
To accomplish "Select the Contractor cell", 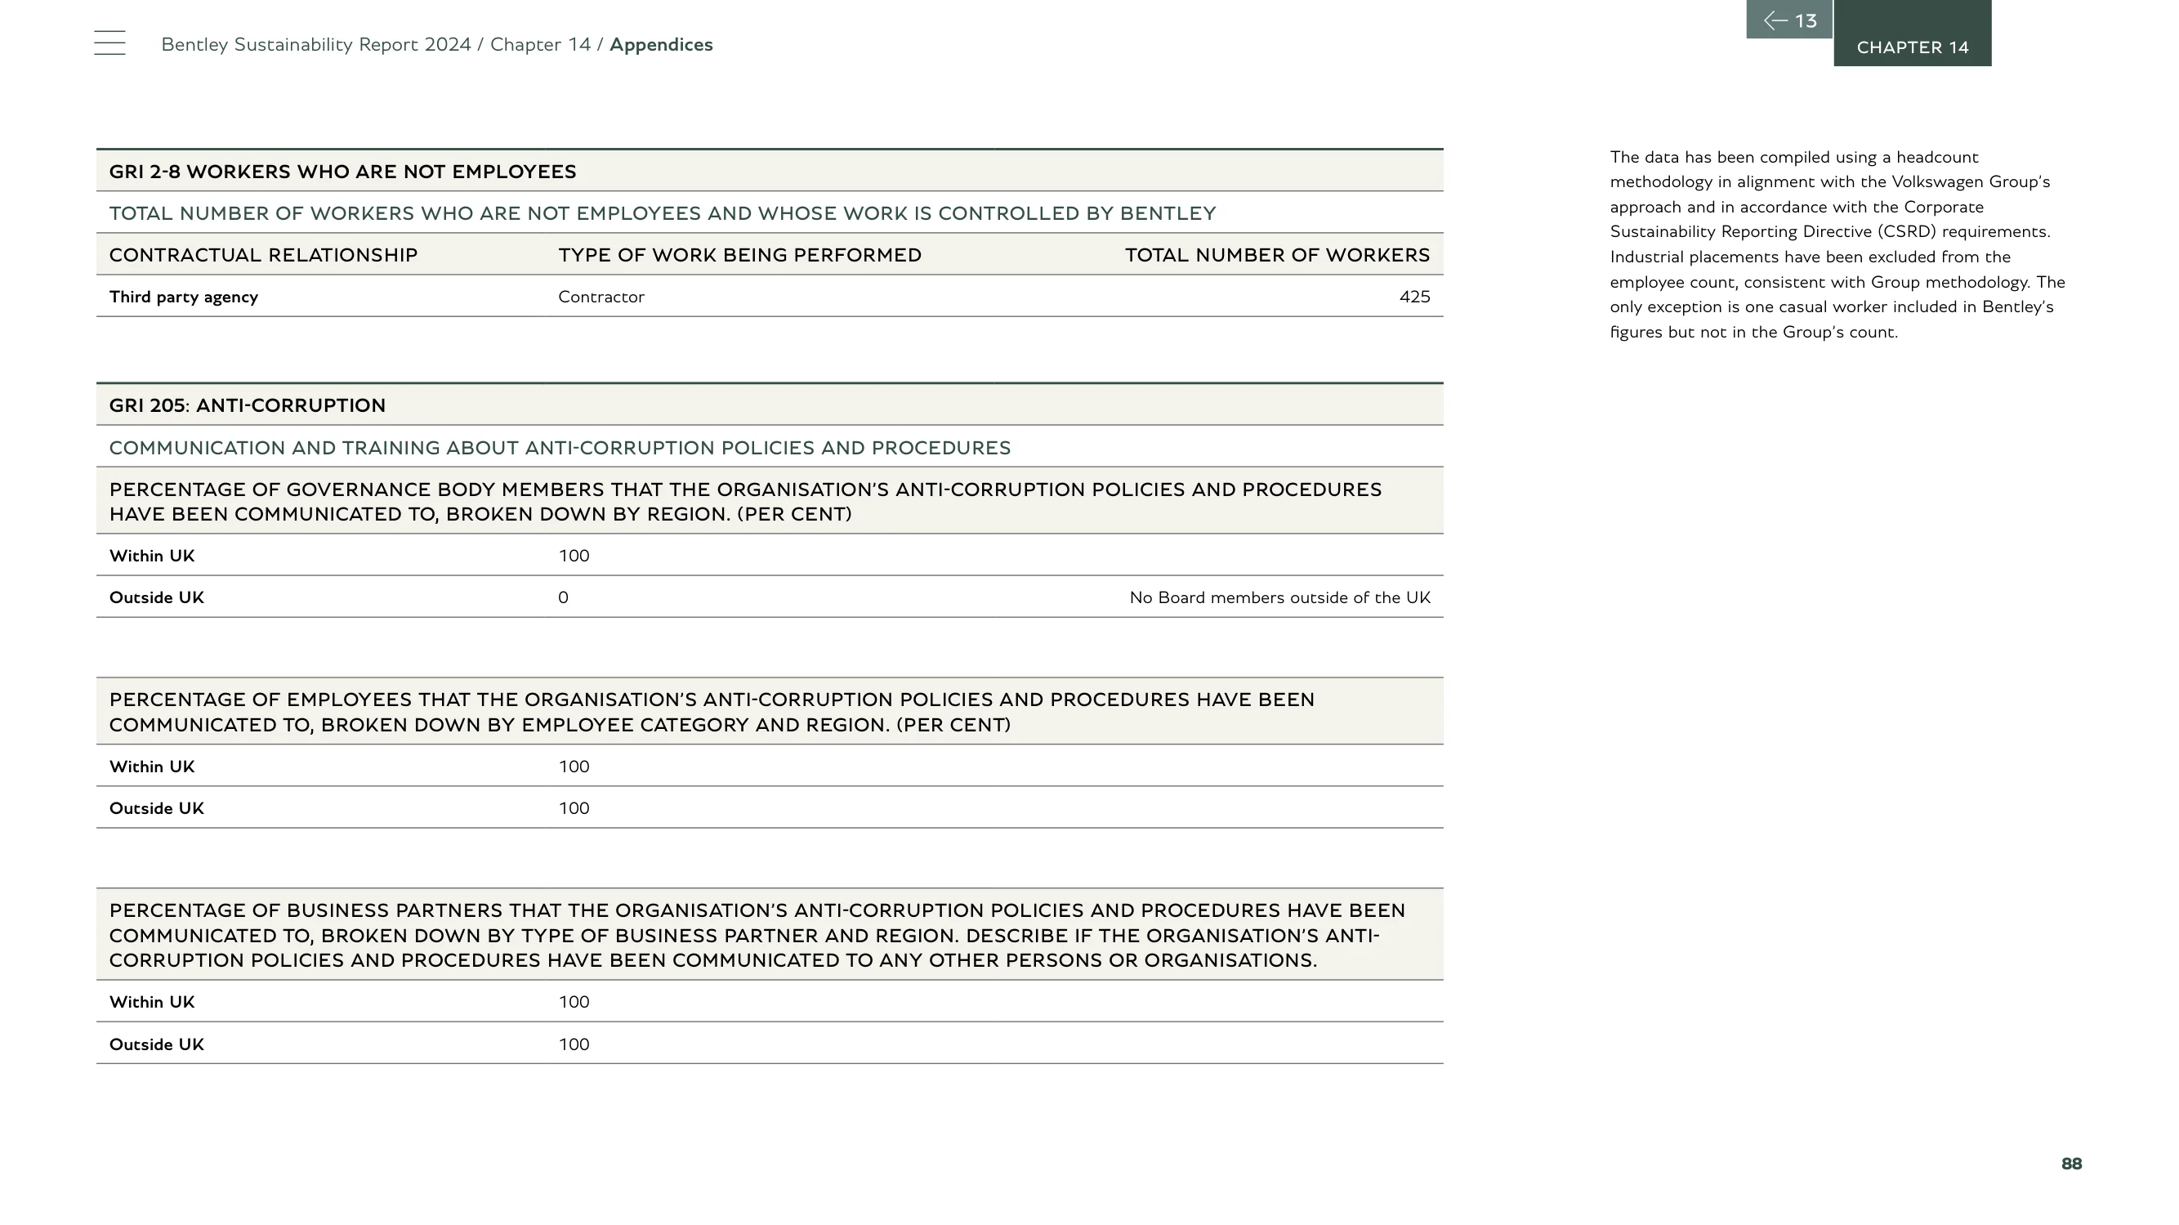I will click(x=601, y=297).
